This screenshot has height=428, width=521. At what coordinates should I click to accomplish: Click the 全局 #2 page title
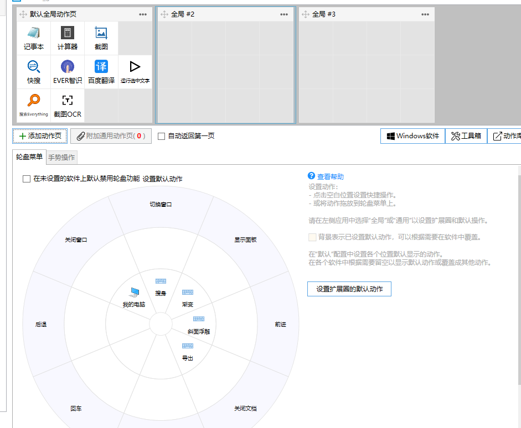point(182,14)
